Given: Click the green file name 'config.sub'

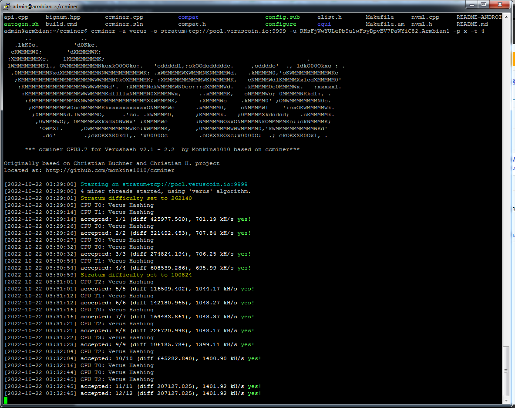Looking at the screenshot, I should pyautogui.click(x=283, y=17).
